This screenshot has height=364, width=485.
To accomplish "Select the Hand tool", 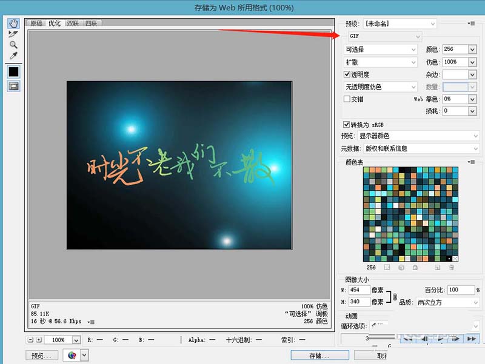I will [x=13, y=24].
